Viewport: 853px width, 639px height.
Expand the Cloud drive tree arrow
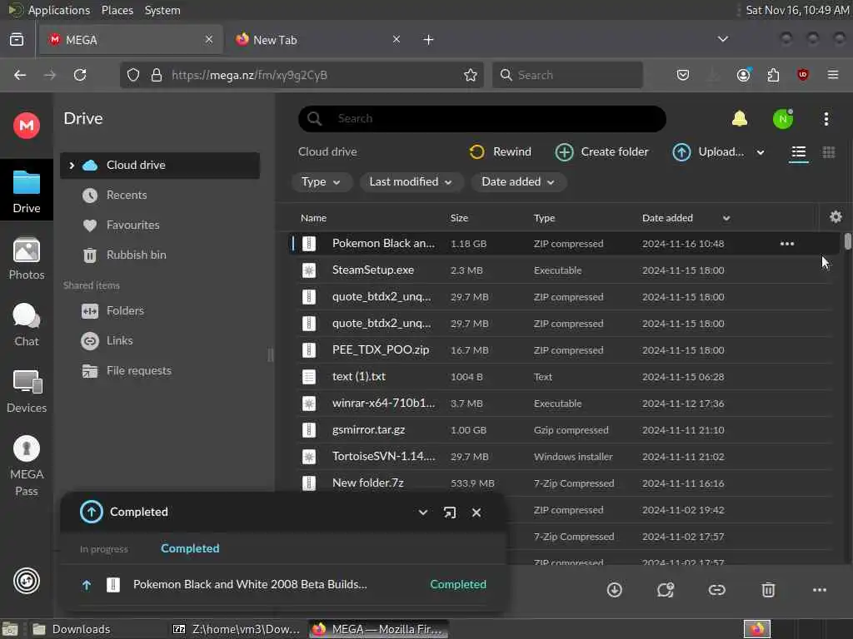[x=72, y=166]
